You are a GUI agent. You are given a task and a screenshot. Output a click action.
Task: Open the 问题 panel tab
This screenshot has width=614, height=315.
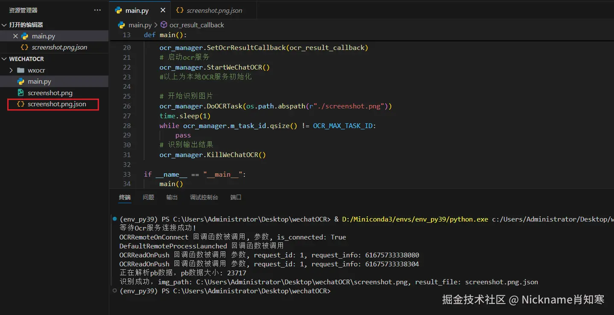click(148, 197)
